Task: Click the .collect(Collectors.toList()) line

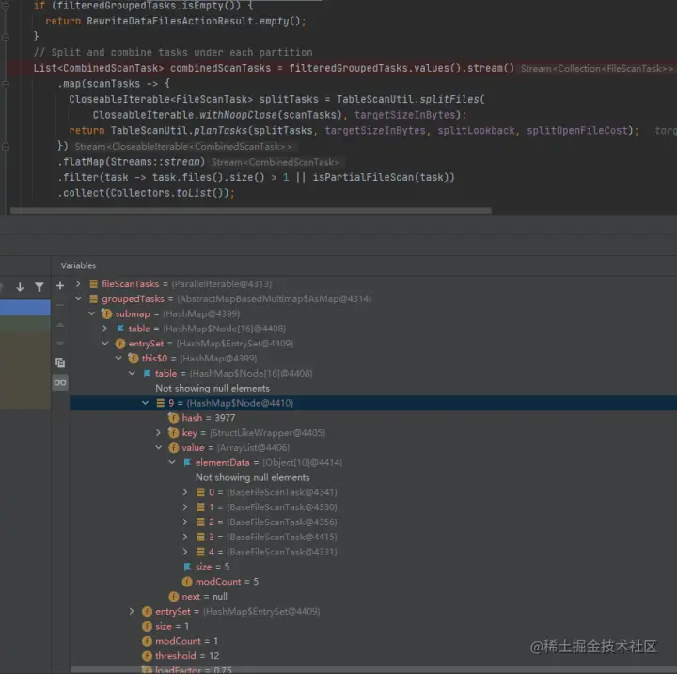Action: click(x=146, y=193)
